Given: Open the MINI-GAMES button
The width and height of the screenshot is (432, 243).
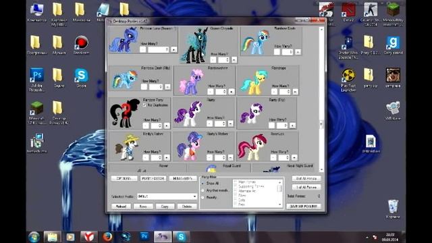Looking at the screenshot, I should click(x=183, y=178).
